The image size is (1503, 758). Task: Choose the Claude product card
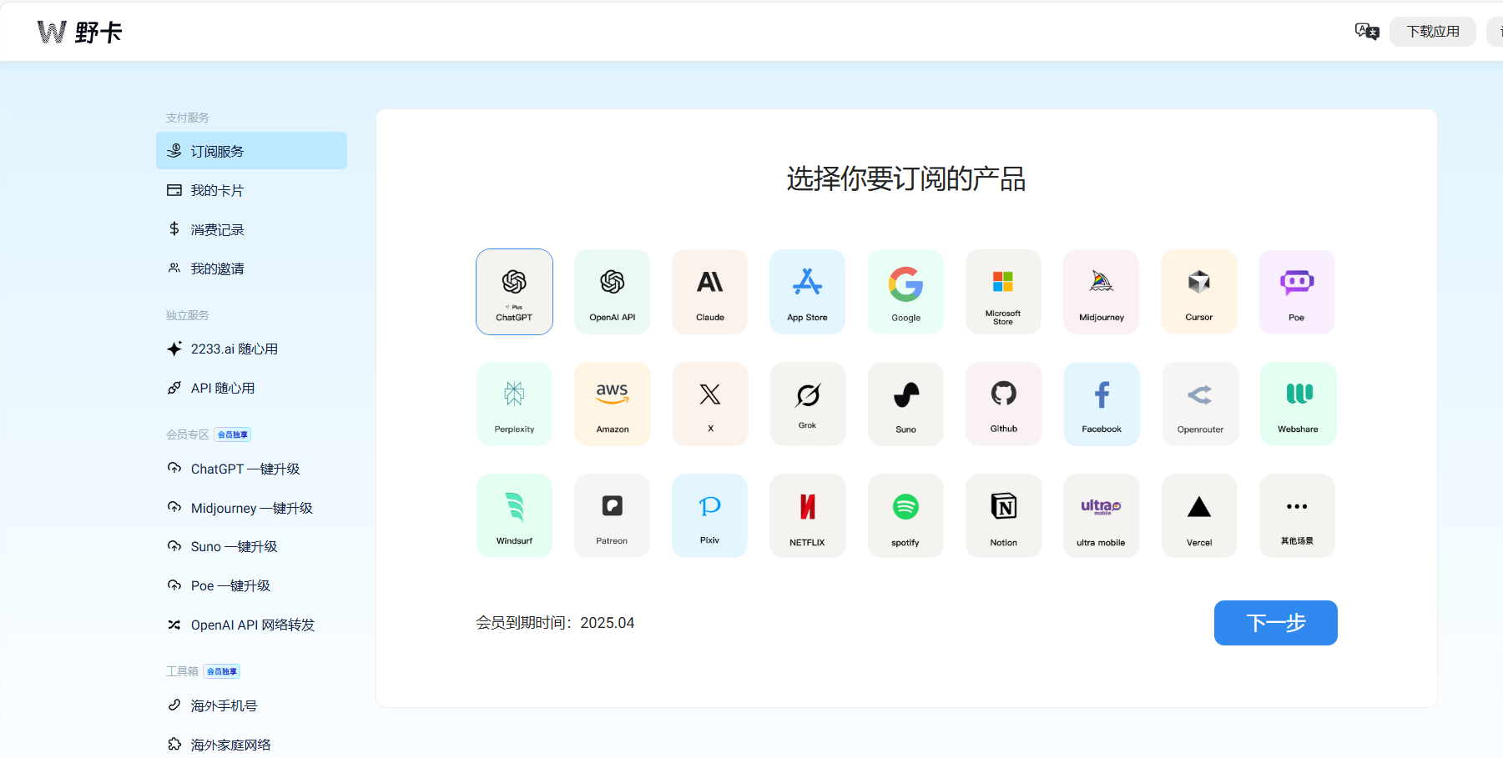click(x=709, y=292)
